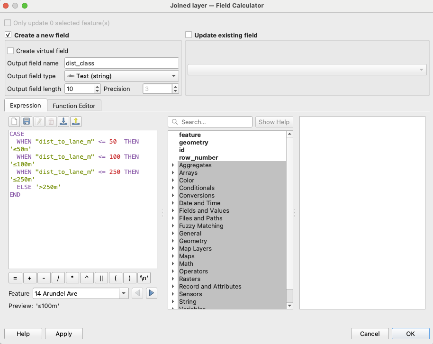This screenshot has width=433, height=344.
Task: Switch to the Function Editor tab
Action: (x=74, y=106)
